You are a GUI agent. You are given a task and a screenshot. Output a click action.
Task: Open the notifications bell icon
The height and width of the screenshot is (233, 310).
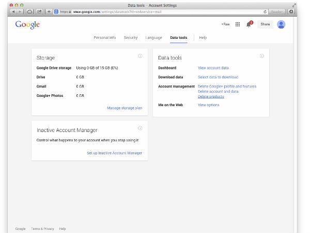(x=249, y=24)
